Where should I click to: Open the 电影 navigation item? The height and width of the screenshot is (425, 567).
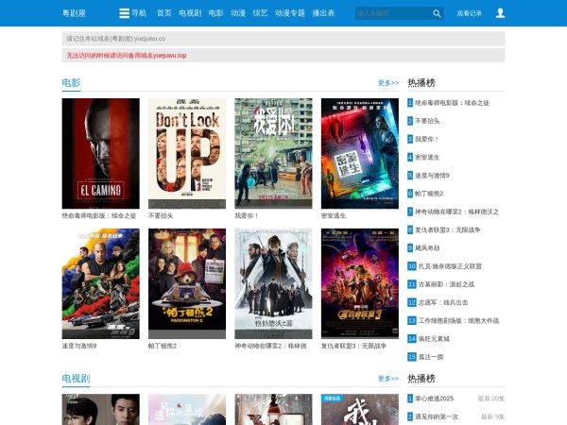click(215, 13)
